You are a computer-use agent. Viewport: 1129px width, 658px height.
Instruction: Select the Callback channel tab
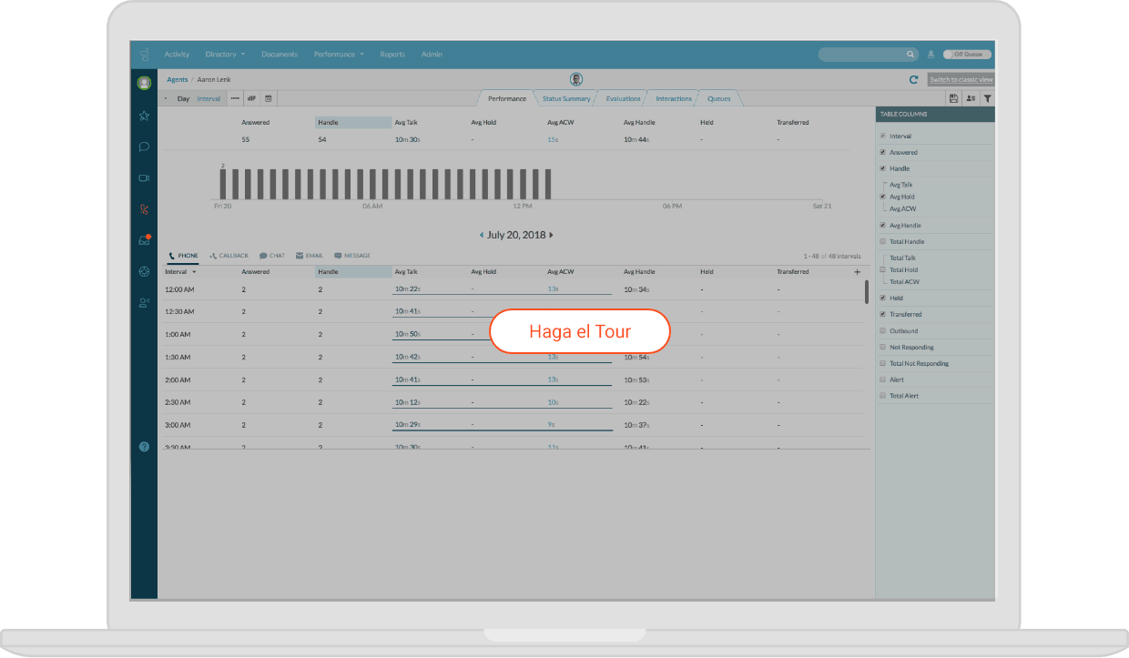(x=228, y=256)
